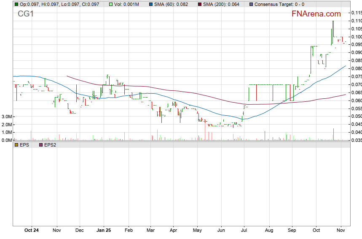Viewport: 362px width, 239px height.
Task: Click the Consensus Target: 0 - 0 text
Action: tap(279, 4)
